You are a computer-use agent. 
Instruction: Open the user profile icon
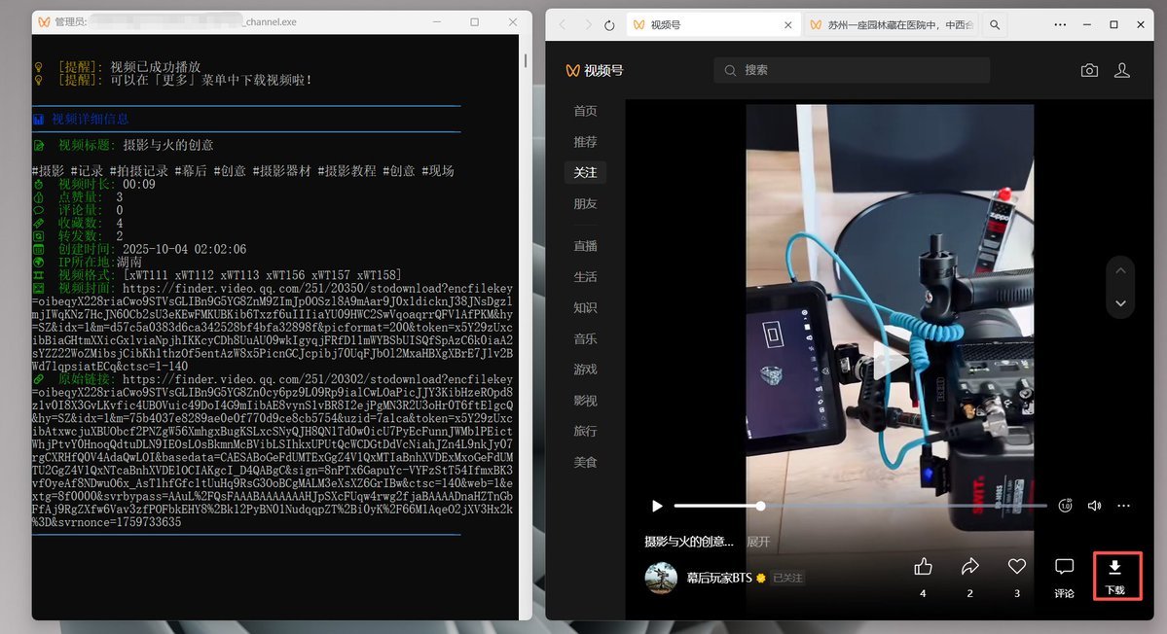click(1121, 71)
